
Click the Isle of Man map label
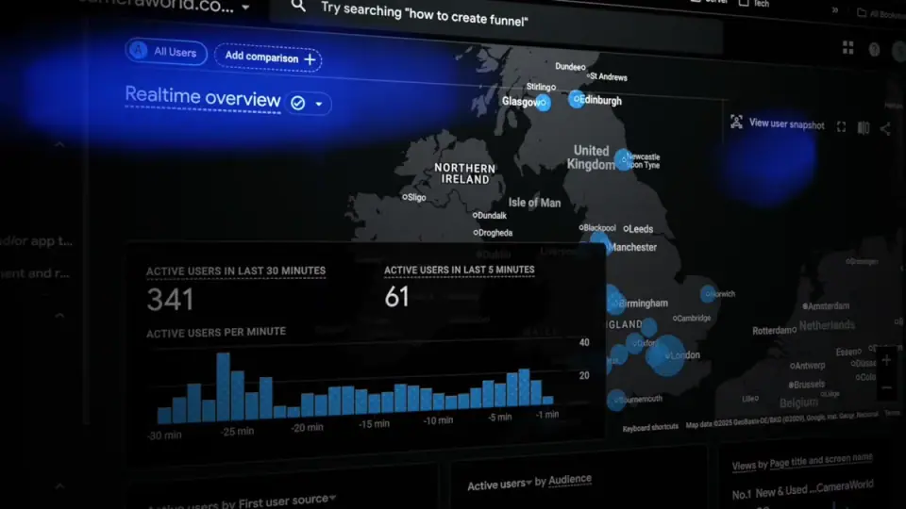click(x=534, y=203)
